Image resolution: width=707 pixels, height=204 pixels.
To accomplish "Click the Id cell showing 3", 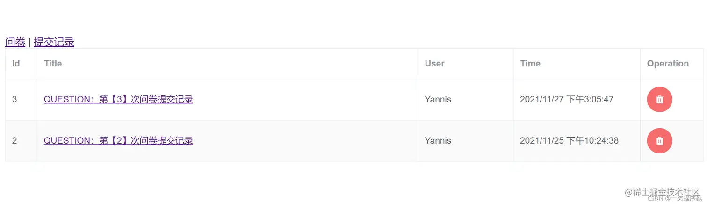I will 21,100.
